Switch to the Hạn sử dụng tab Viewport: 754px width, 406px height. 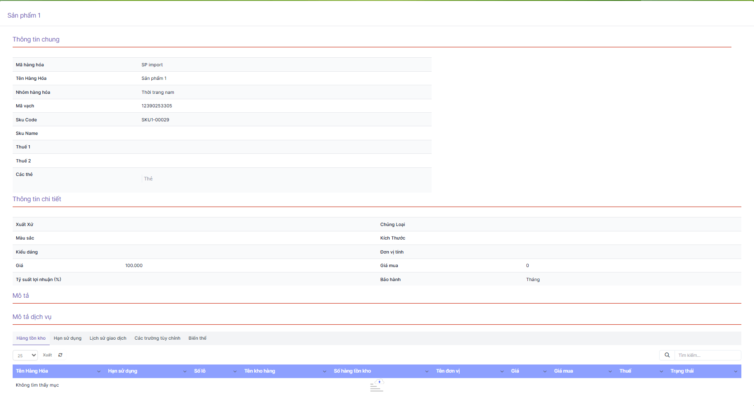[68, 338]
